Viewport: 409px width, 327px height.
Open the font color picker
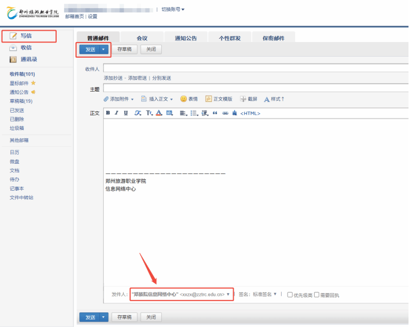click(x=159, y=113)
